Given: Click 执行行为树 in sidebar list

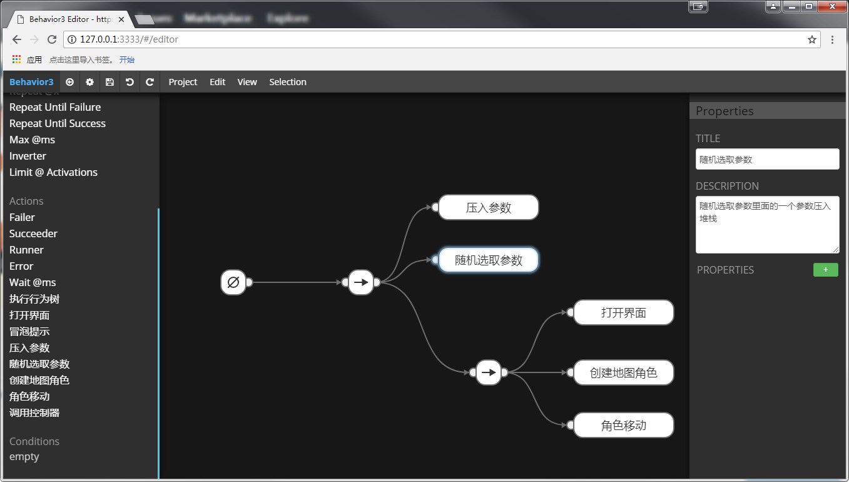Looking at the screenshot, I should click(34, 299).
